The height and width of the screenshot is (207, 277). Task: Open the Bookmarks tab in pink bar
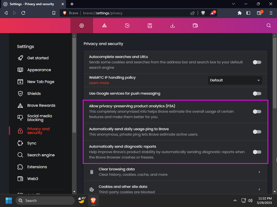[x=150, y=26]
